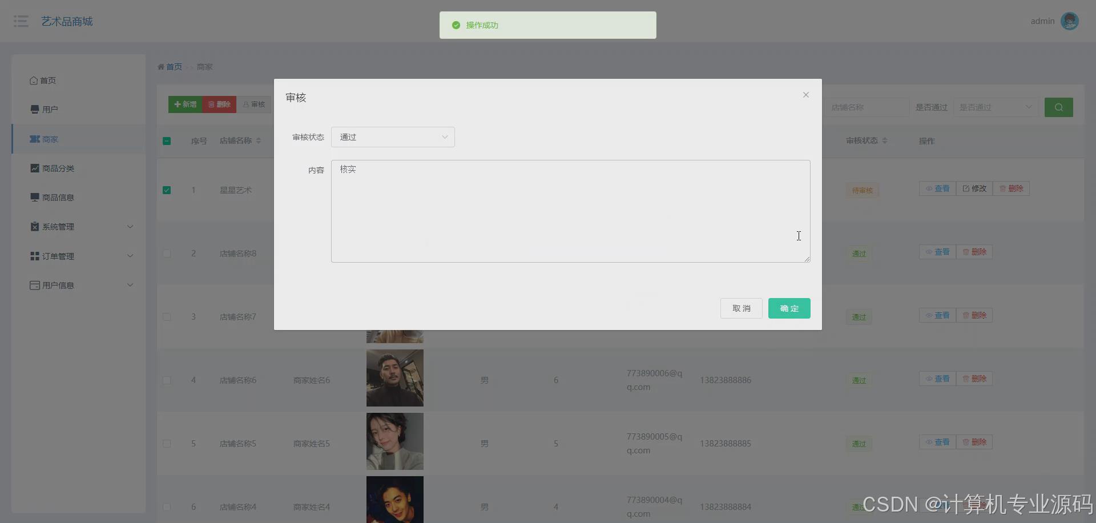Open the 是否通过 filter dropdown
This screenshot has width=1096, height=523.
pyautogui.click(x=996, y=107)
